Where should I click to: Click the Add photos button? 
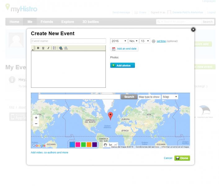123,65
